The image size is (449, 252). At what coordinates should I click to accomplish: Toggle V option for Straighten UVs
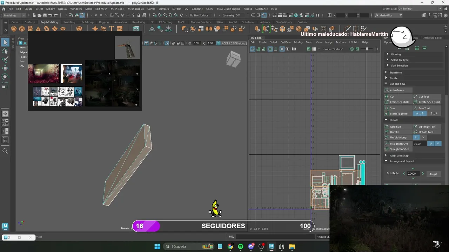click(x=438, y=143)
